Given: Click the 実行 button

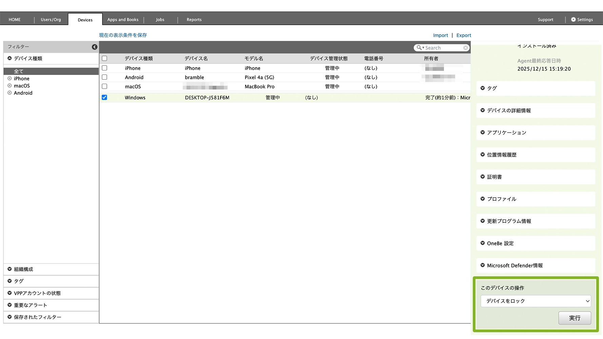Looking at the screenshot, I should pos(575,318).
